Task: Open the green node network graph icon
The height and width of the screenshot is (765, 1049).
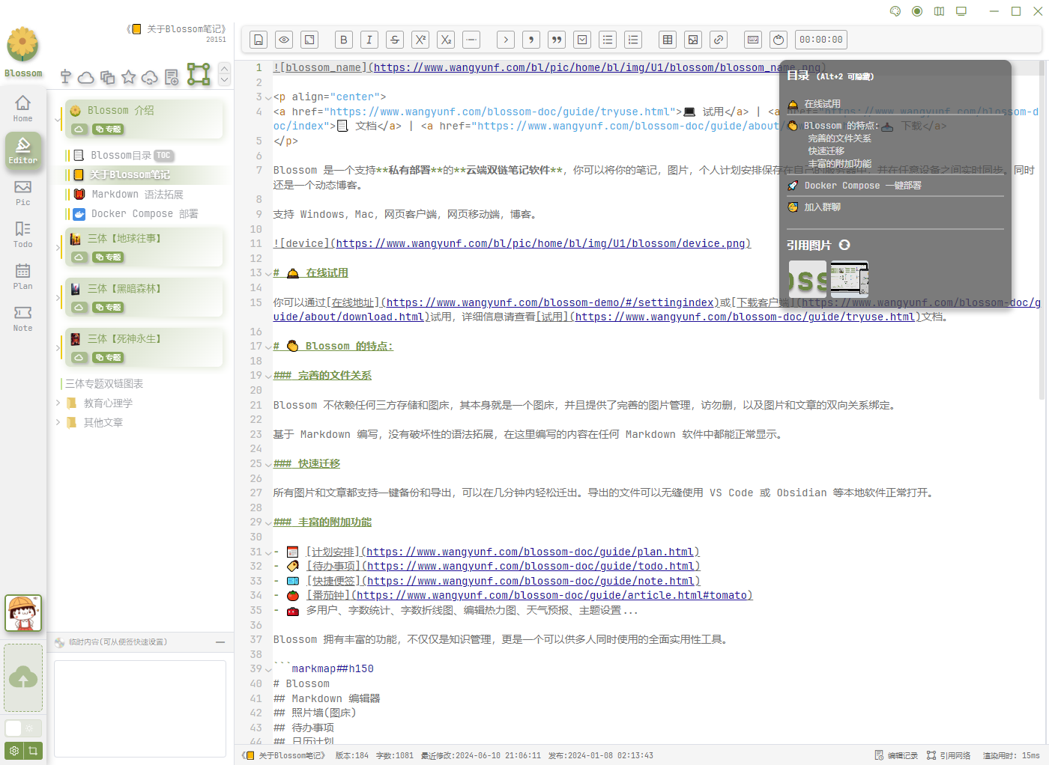Action: pyautogui.click(x=199, y=74)
